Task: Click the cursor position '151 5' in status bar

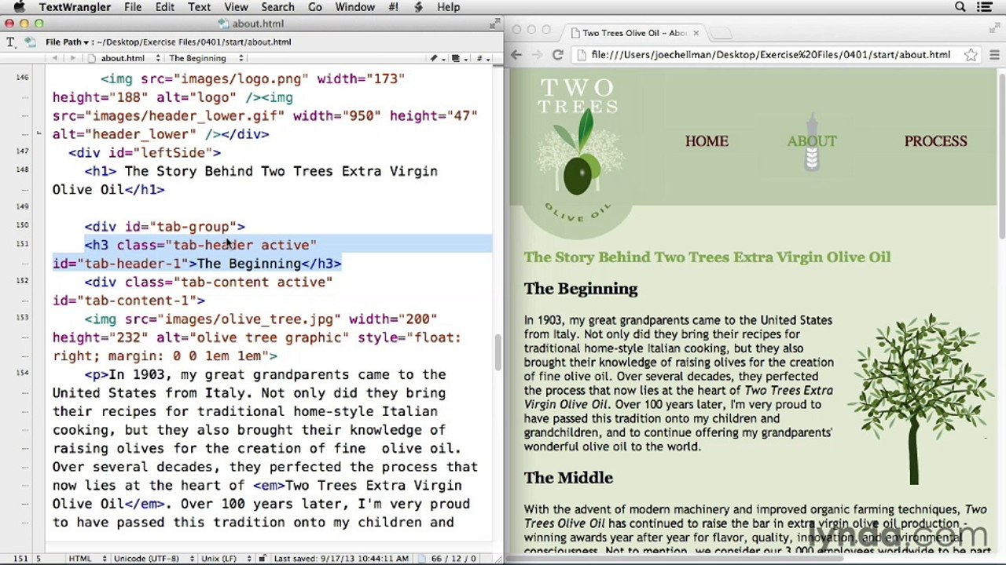Action: 27,558
